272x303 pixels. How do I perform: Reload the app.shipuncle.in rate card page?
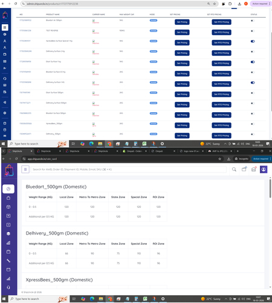(x=16, y=159)
